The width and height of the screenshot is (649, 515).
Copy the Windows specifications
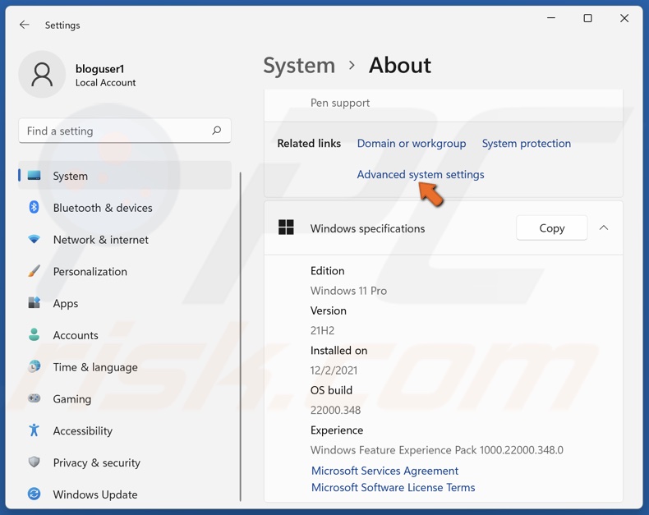(x=552, y=228)
